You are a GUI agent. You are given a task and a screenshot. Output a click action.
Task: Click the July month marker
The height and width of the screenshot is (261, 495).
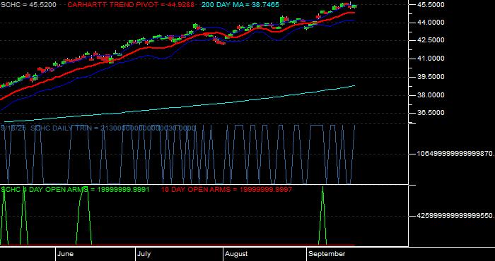pyautogui.click(x=144, y=254)
